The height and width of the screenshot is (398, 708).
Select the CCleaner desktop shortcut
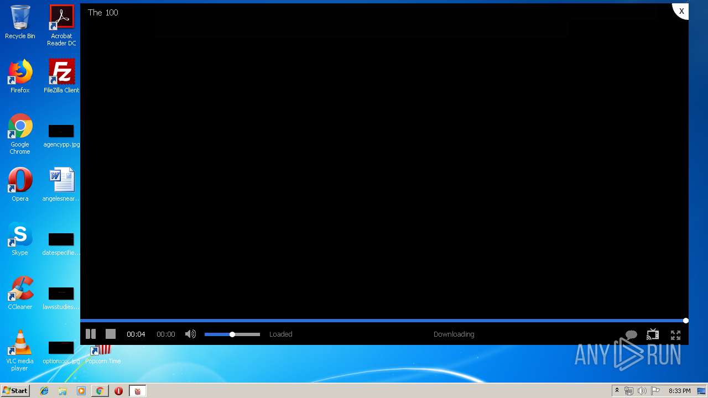click(20, 293)
